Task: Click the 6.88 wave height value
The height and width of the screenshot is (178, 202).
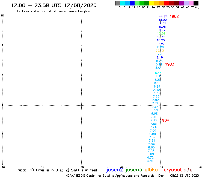Action: (151, 154)
